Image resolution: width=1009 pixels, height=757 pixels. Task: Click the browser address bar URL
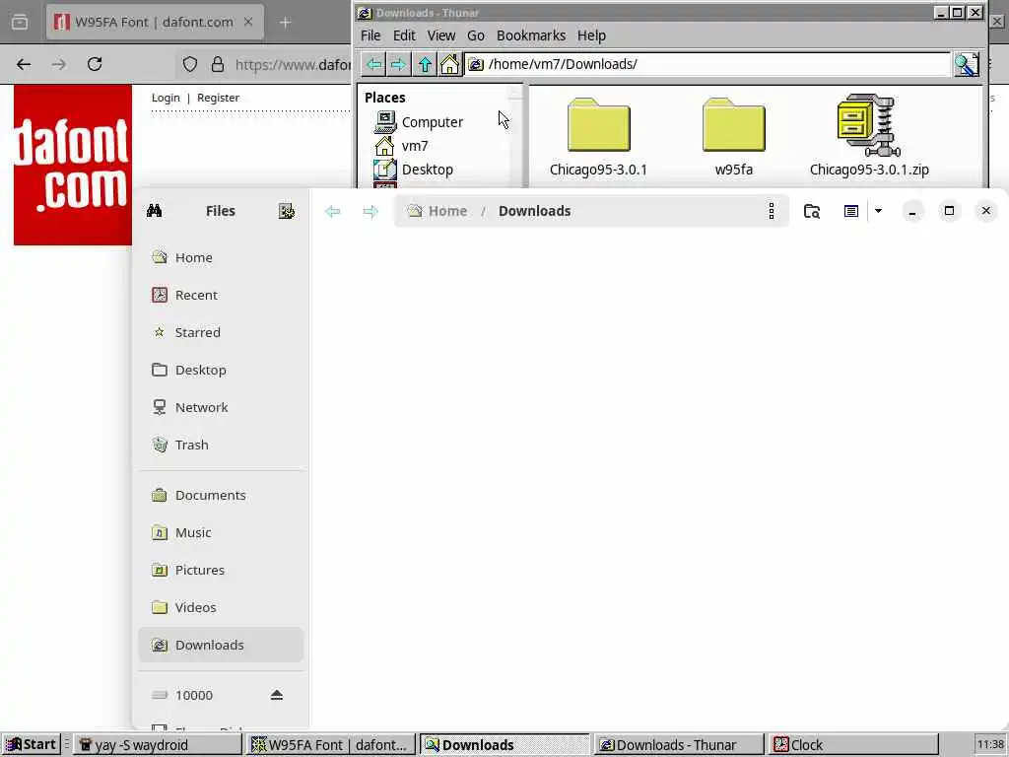point(293,65)
